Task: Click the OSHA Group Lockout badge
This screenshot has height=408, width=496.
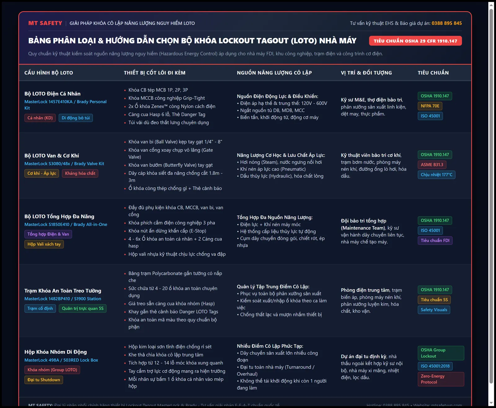Action: pyautogui.click(x=441, y=353)
